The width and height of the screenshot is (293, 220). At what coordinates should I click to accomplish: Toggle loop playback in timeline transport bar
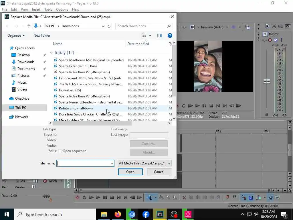[x=84, y=197]
